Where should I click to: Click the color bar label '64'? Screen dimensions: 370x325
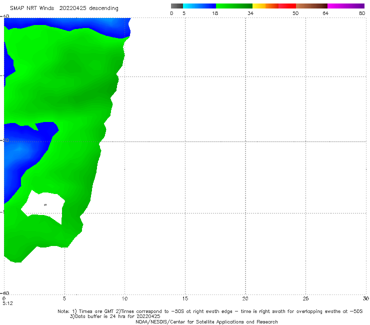tap(325, 13)
